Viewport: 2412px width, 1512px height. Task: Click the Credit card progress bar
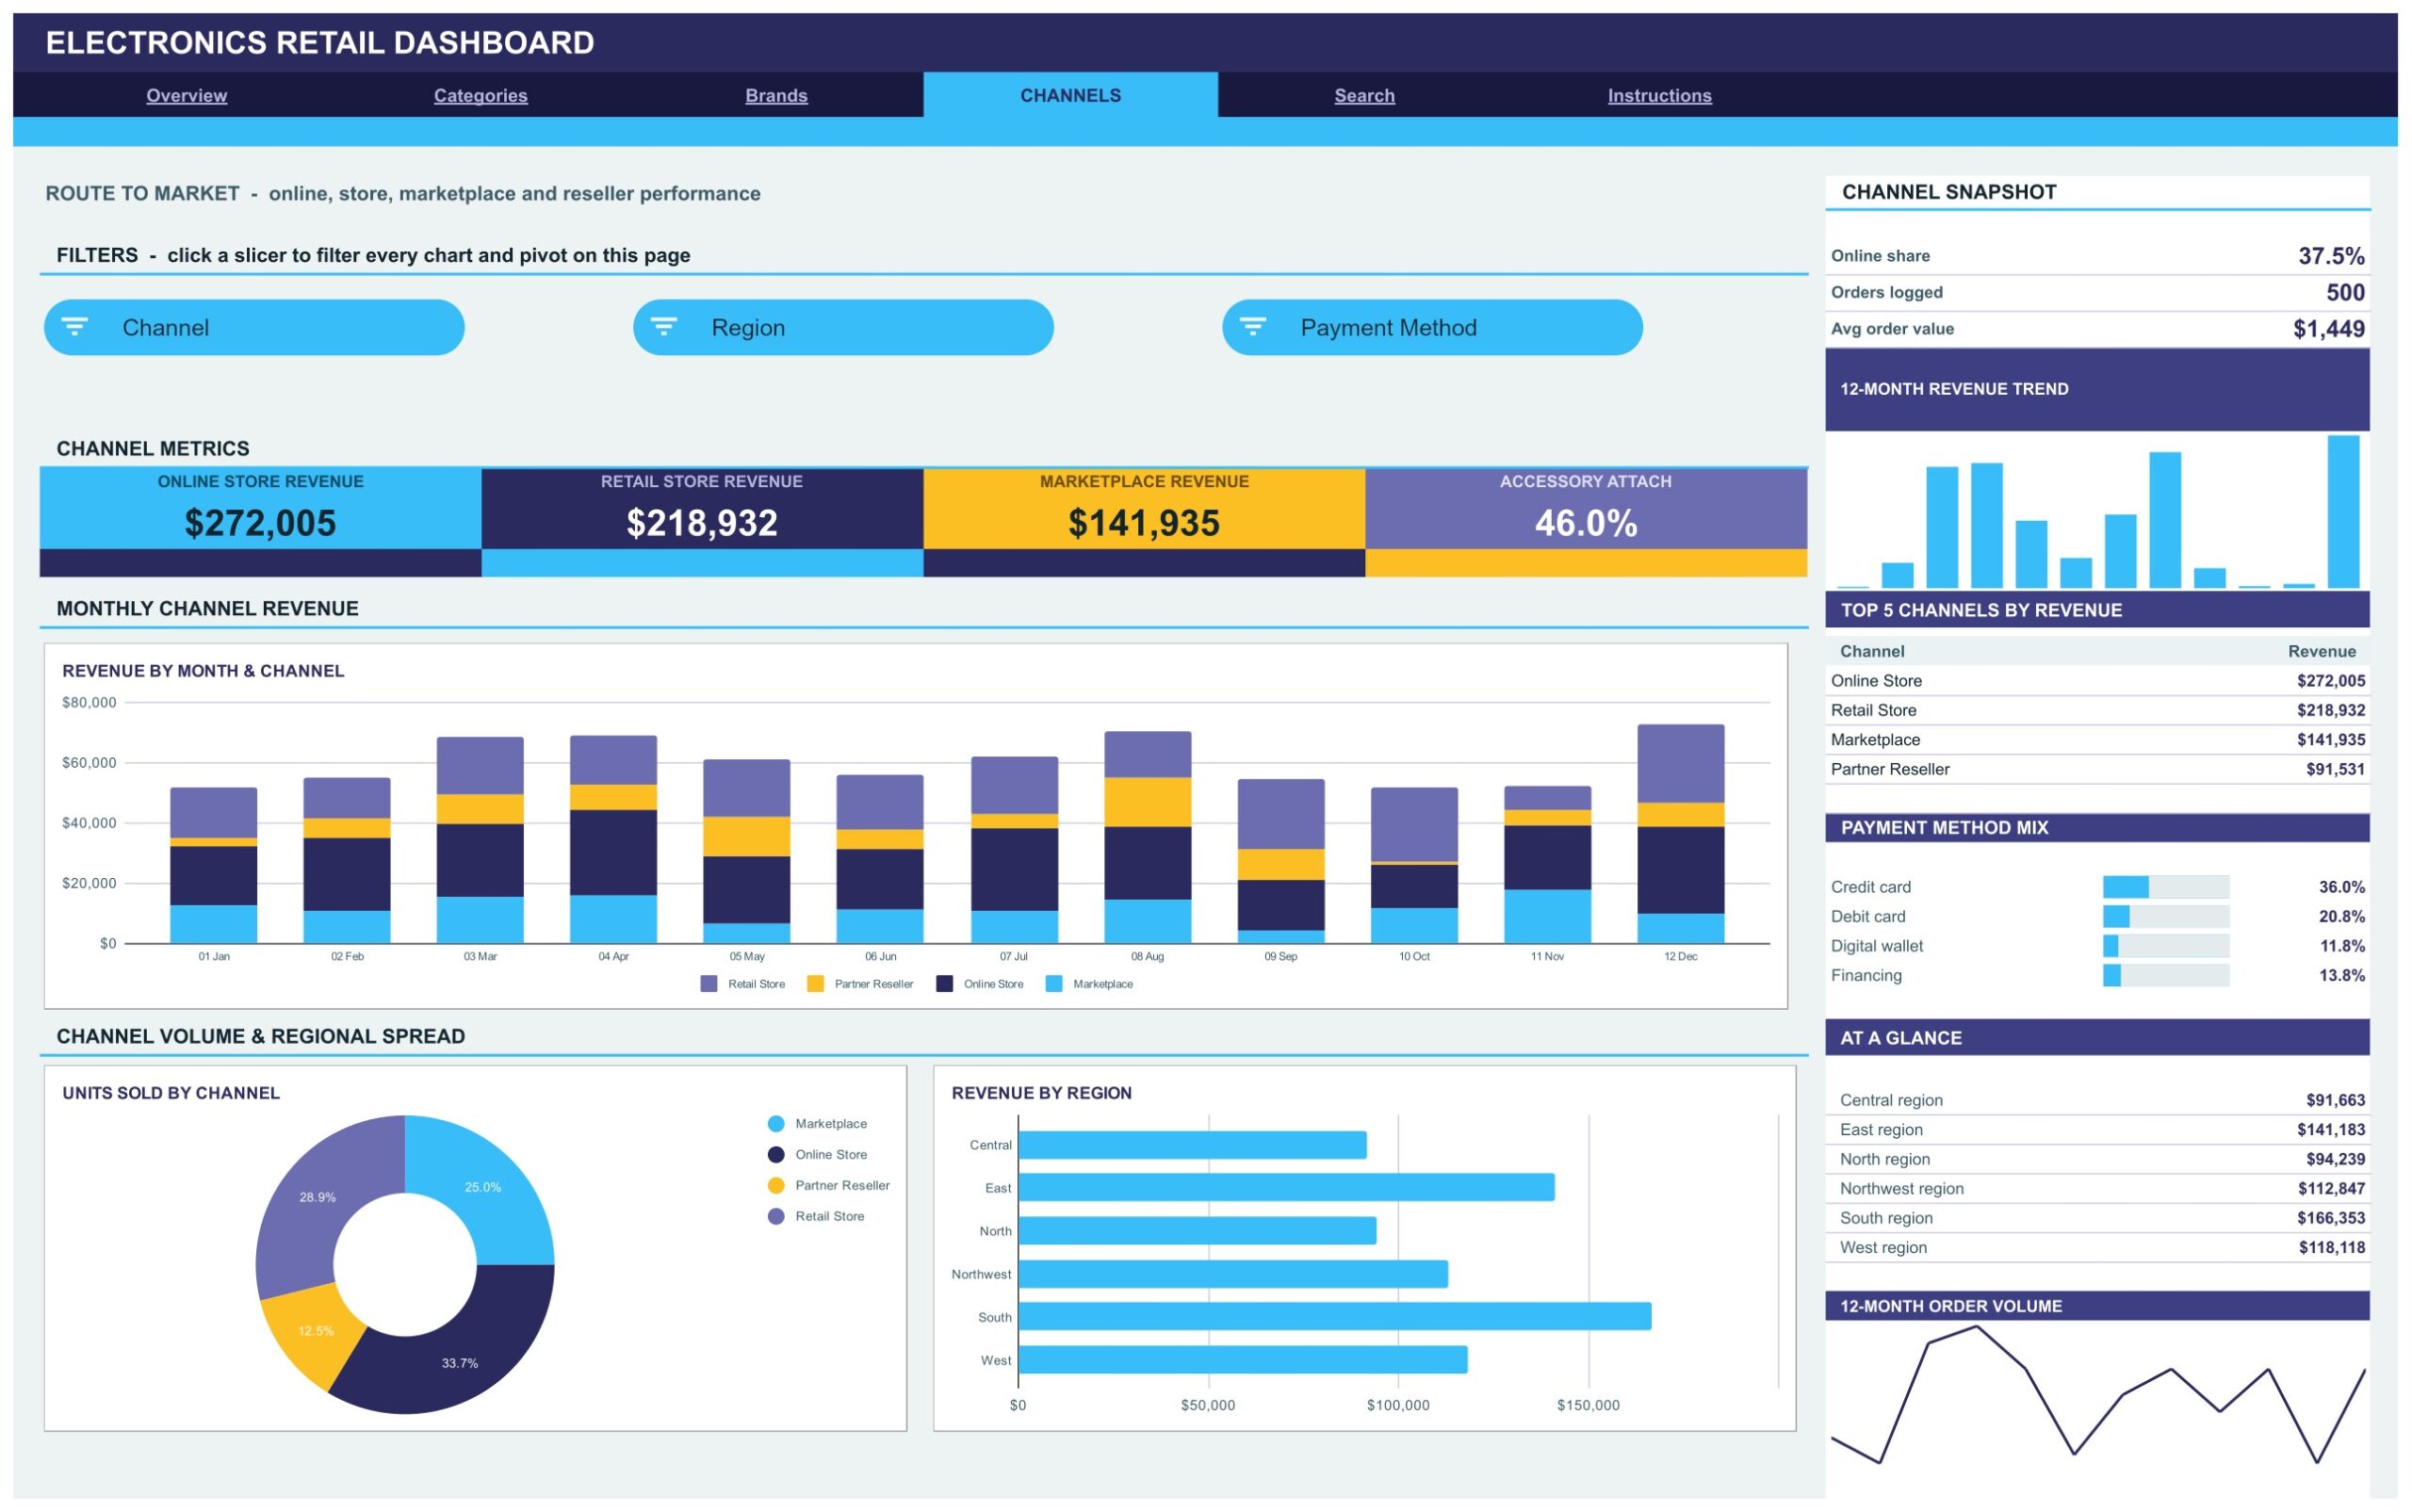[x=2166, y=887]
